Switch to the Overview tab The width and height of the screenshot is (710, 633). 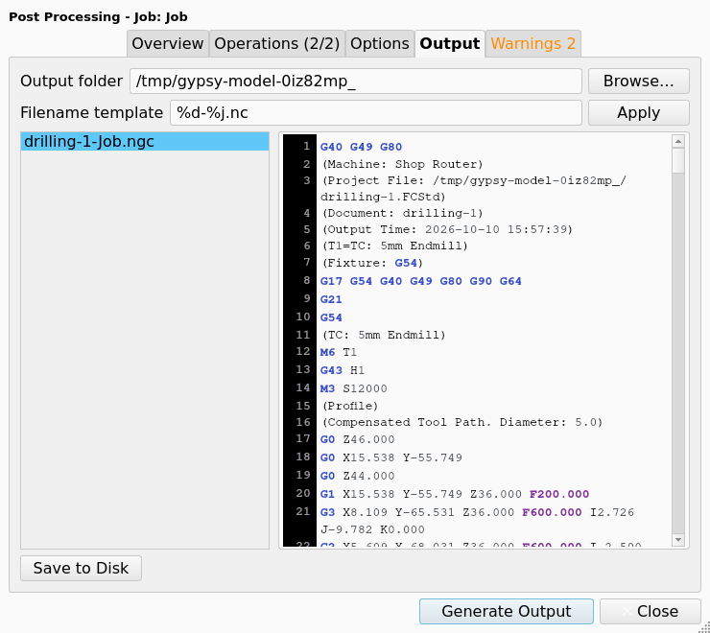point(168,44)
